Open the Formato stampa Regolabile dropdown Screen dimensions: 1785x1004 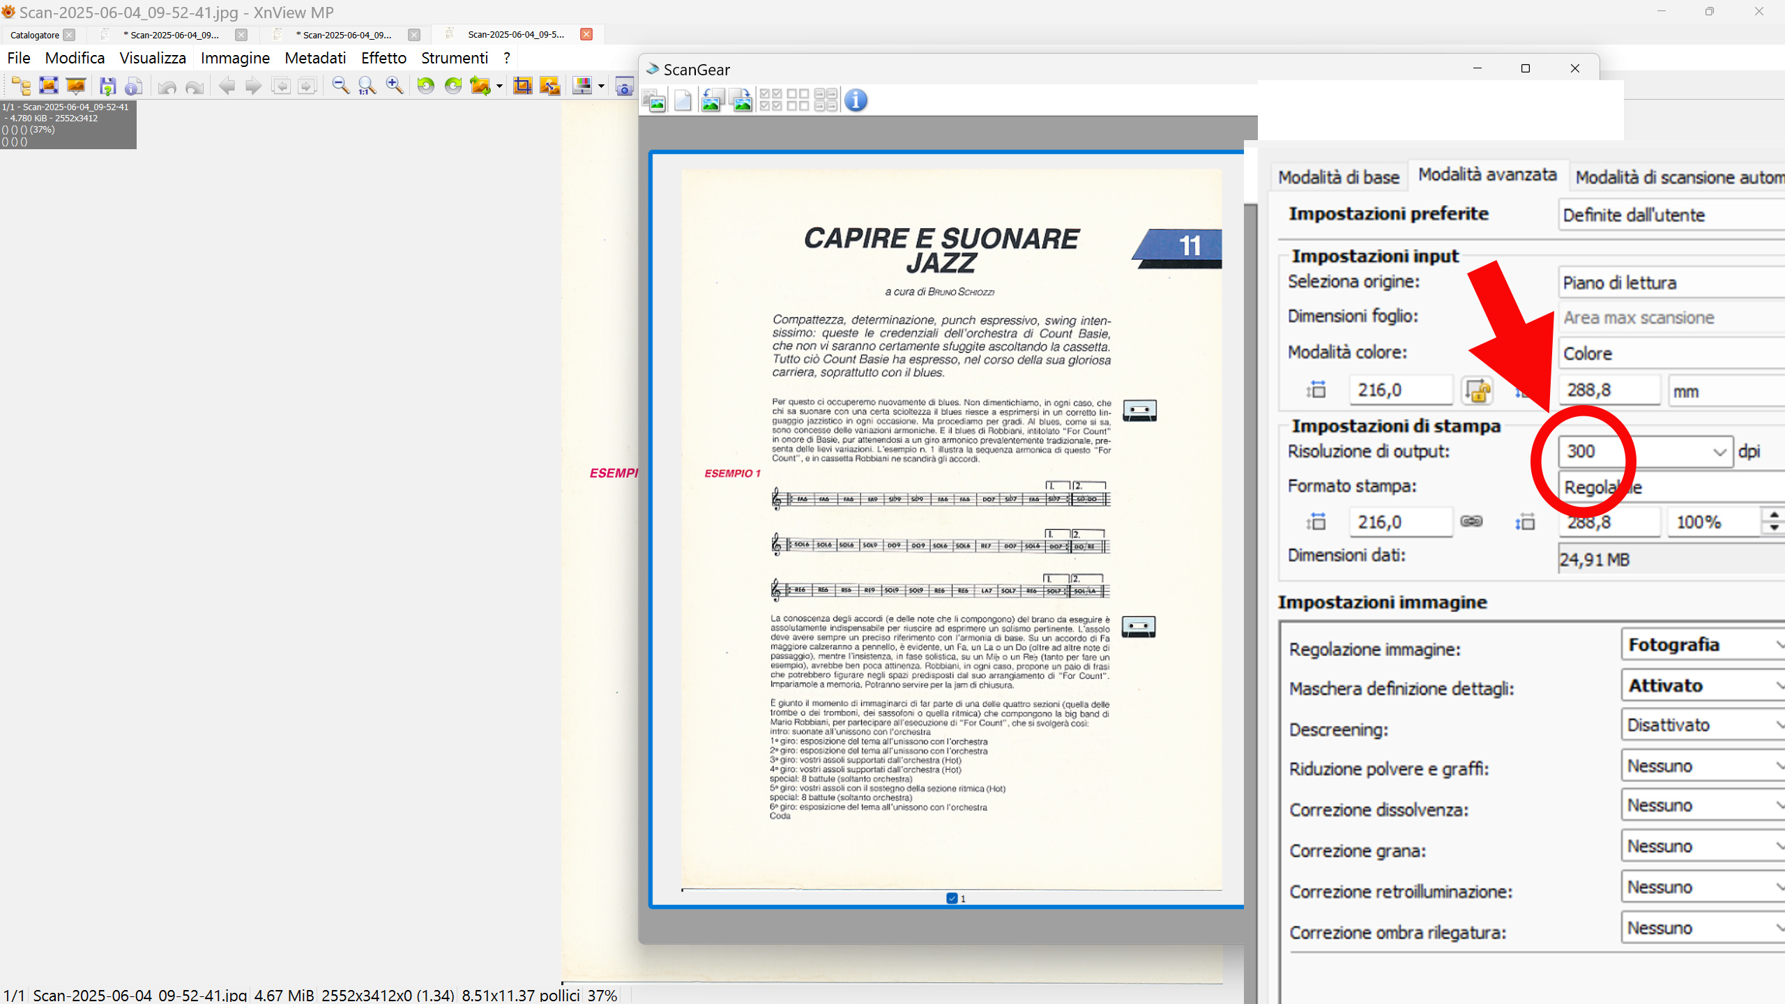[1671, 487]
